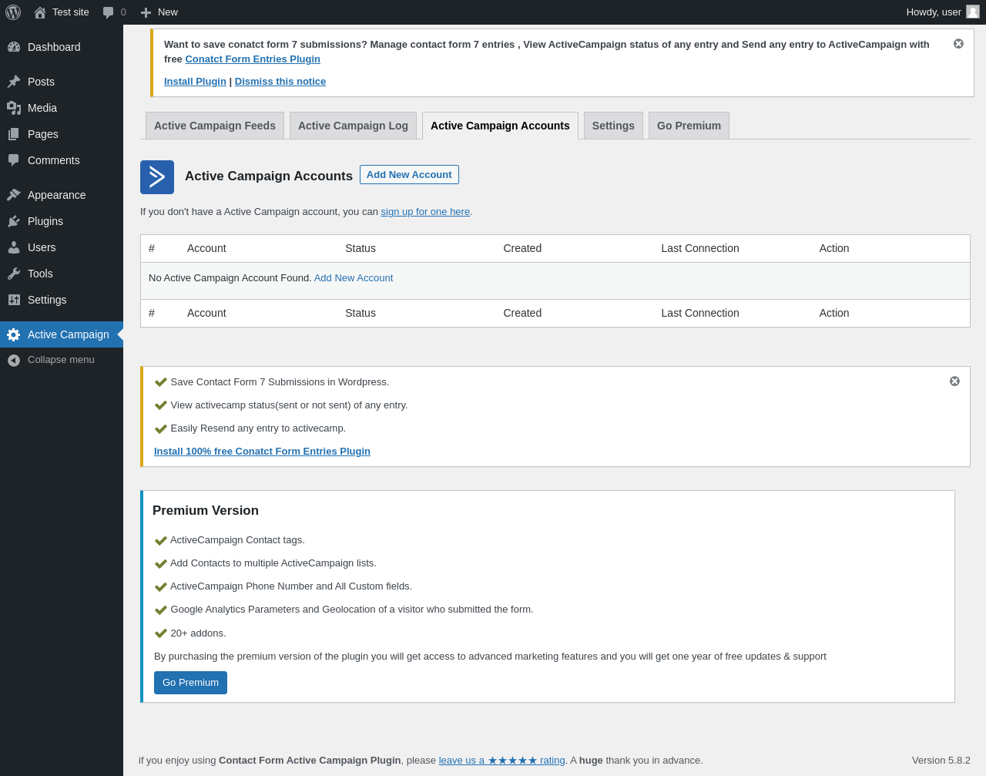Viewport: 986px width, 776px height.
Task: Open Test site home icon
Action: (x=40, y=12)
